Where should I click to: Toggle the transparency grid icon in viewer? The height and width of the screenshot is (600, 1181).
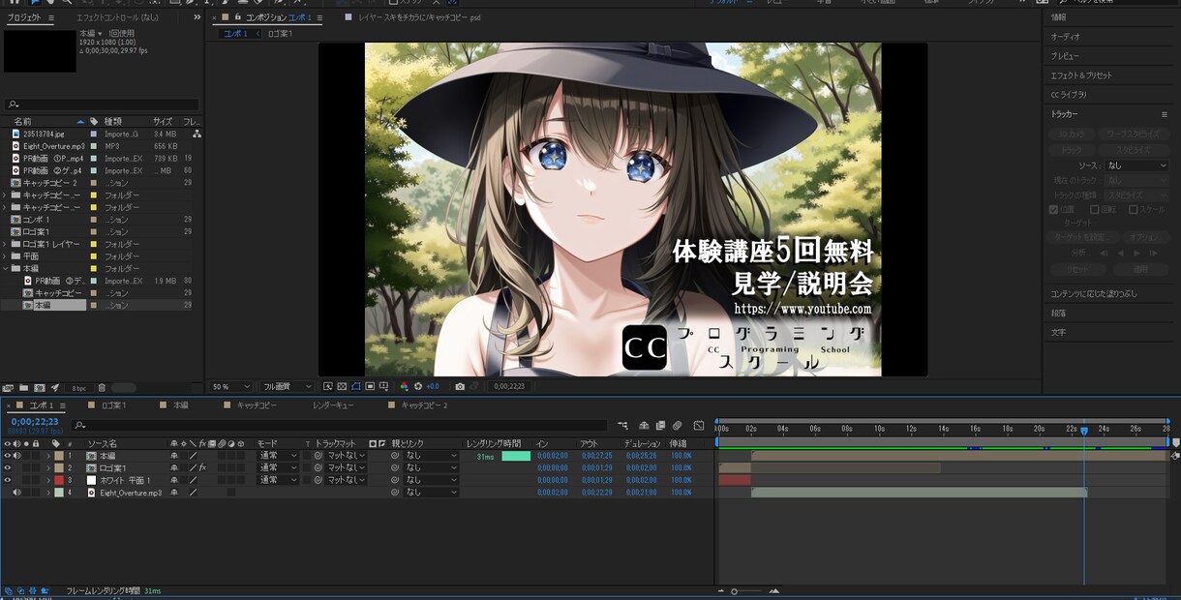click(x=342, y=386)
